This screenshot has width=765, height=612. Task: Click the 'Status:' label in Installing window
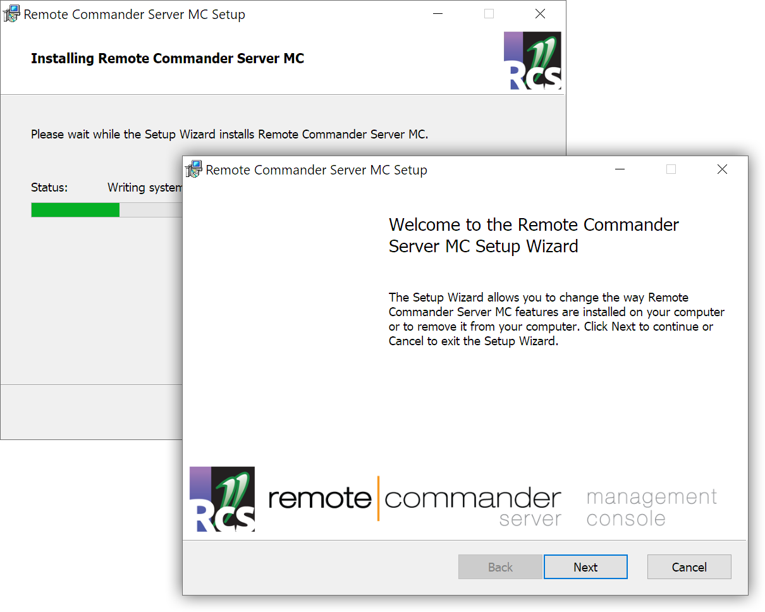pos(49,188)
